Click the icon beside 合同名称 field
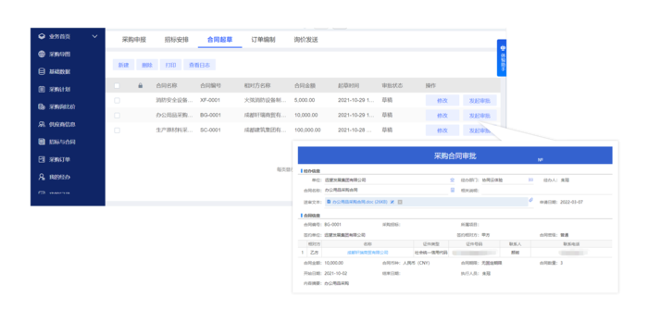648x335 pixels. coord(452,191)
